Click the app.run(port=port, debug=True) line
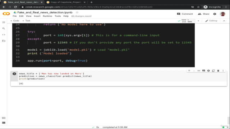 point(57,61)
